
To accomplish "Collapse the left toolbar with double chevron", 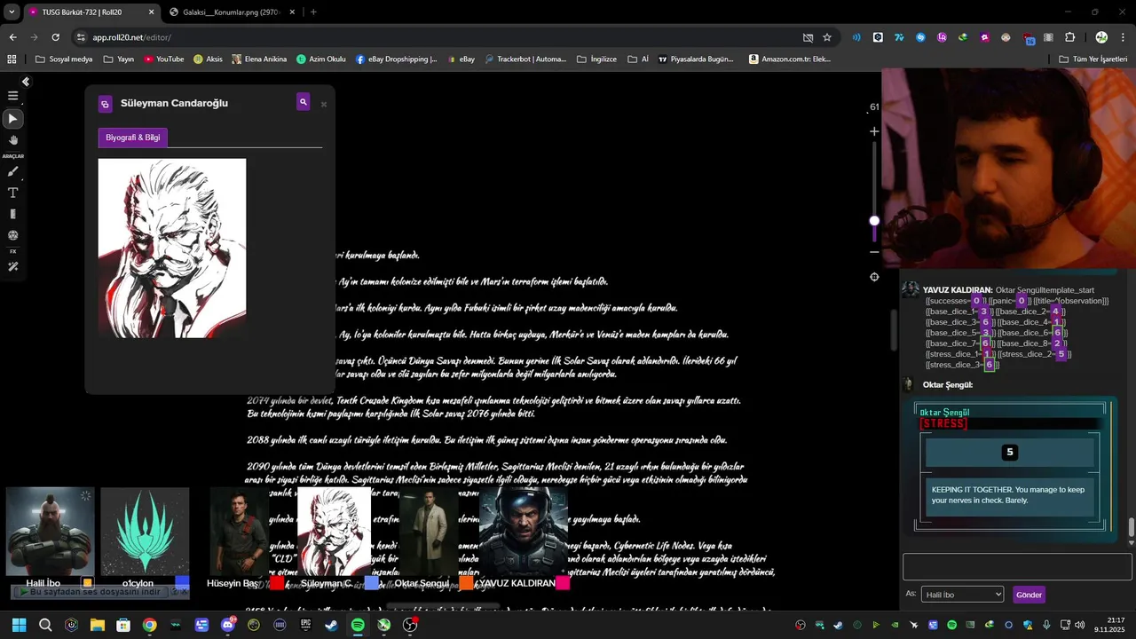I will pyautogui.click(x=26, y=82).
